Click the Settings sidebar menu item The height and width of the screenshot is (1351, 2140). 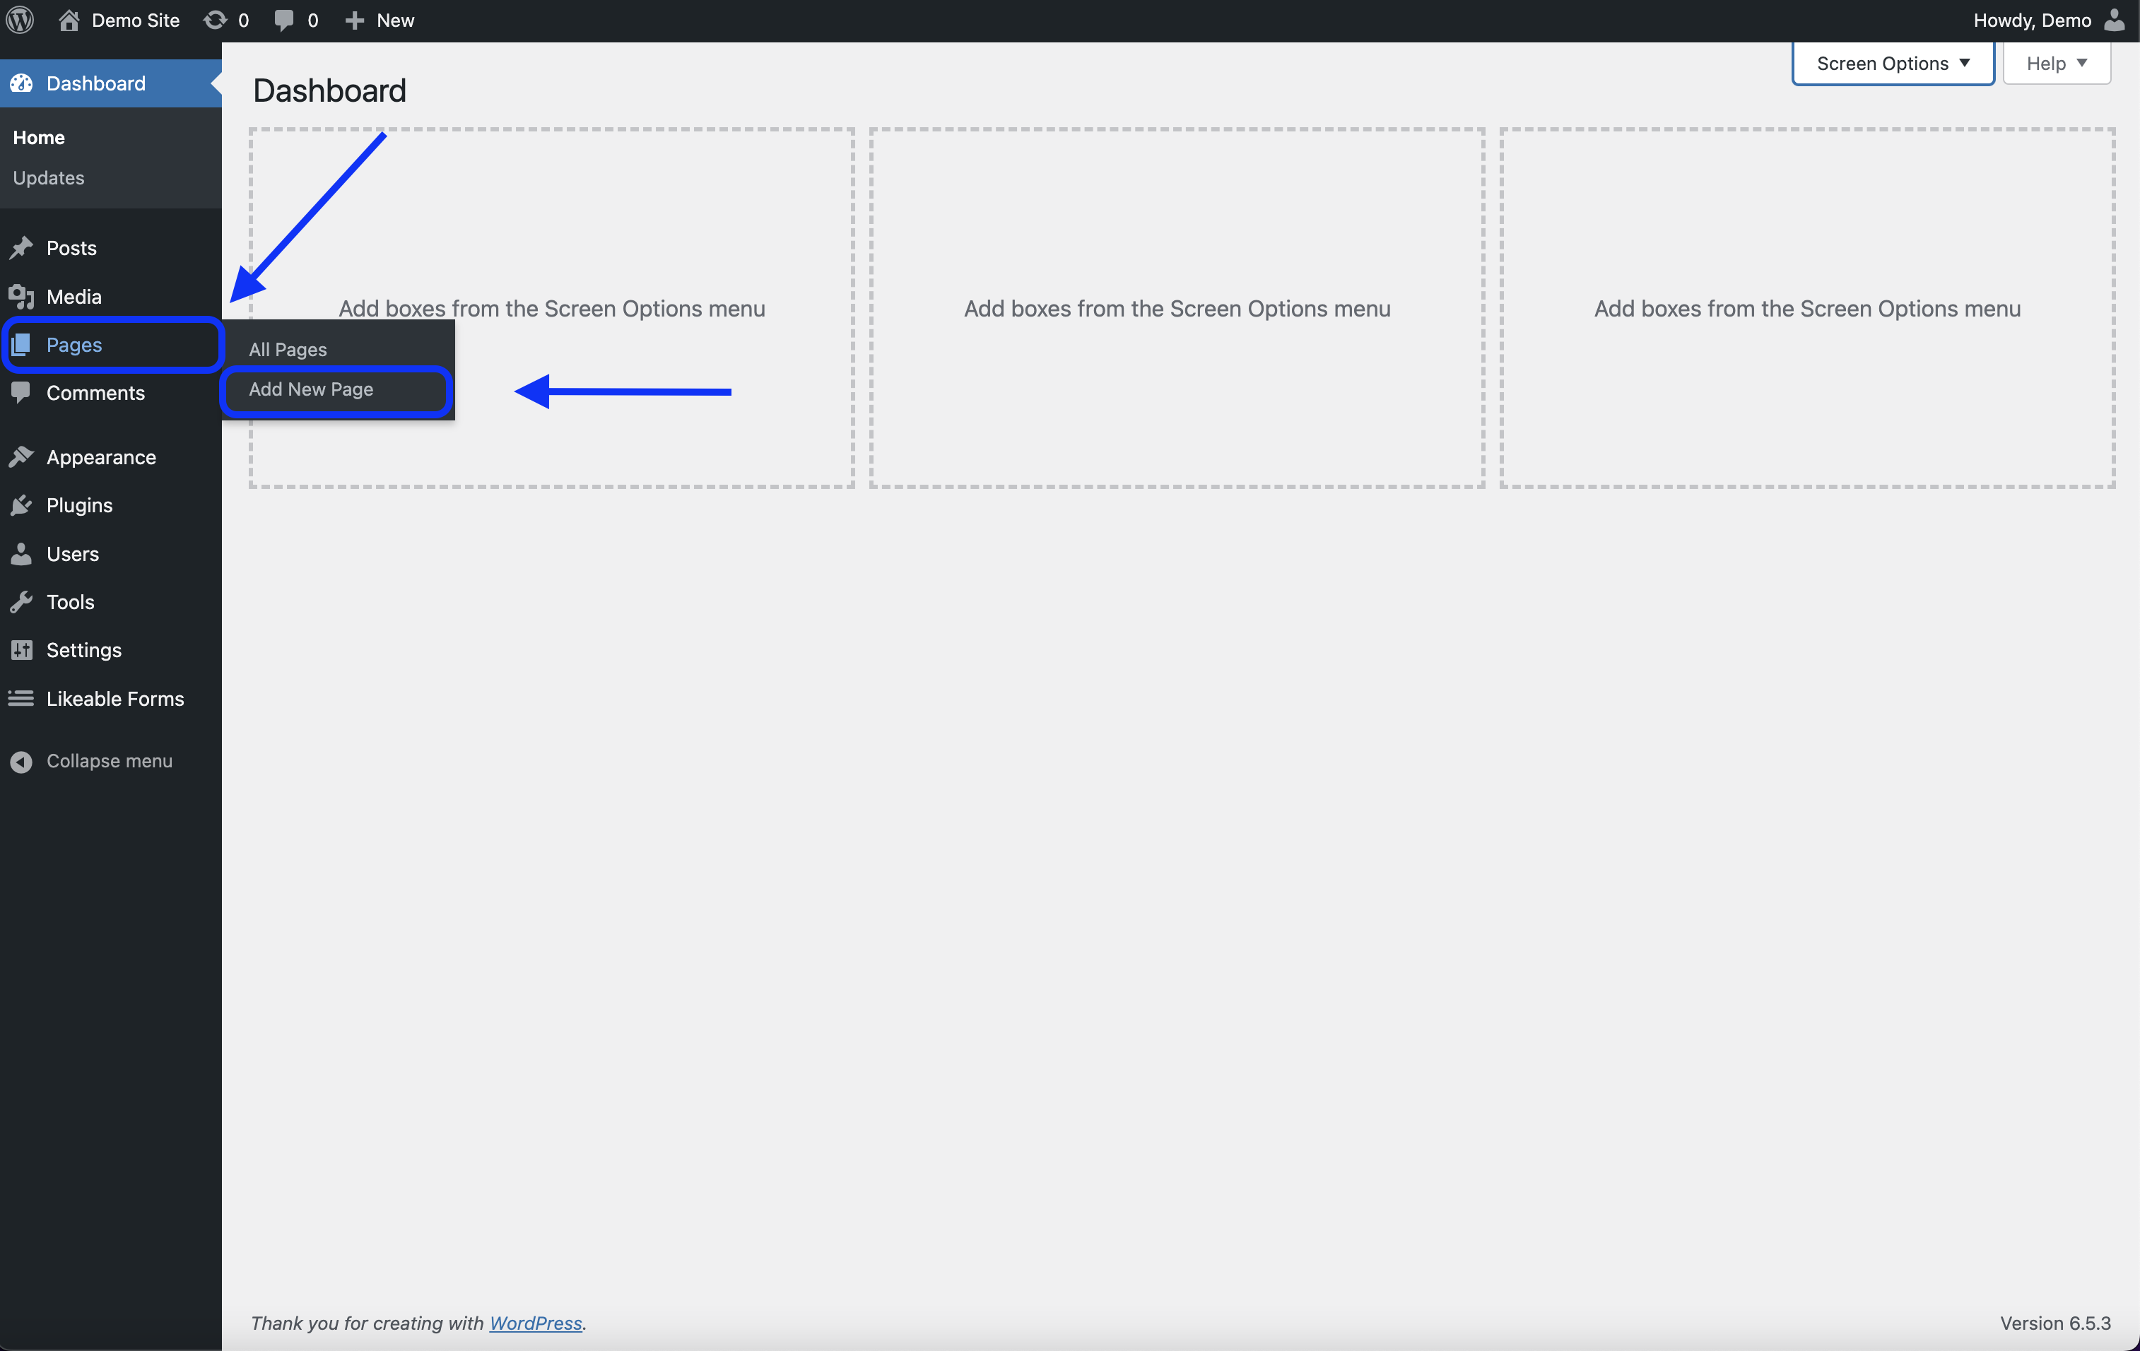point(83,649)
